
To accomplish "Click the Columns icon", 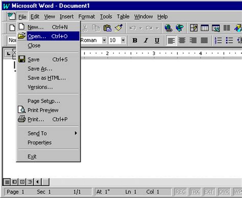I will [227, 28].
